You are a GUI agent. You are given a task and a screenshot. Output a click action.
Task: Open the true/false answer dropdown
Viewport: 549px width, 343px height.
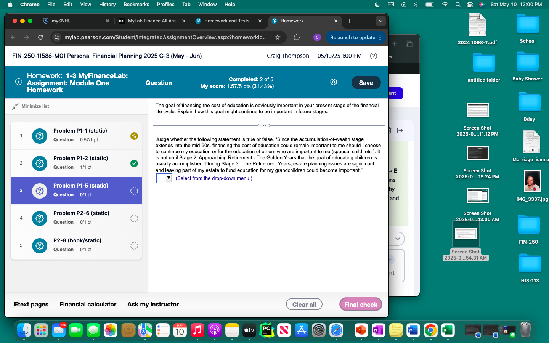point(164,178)
